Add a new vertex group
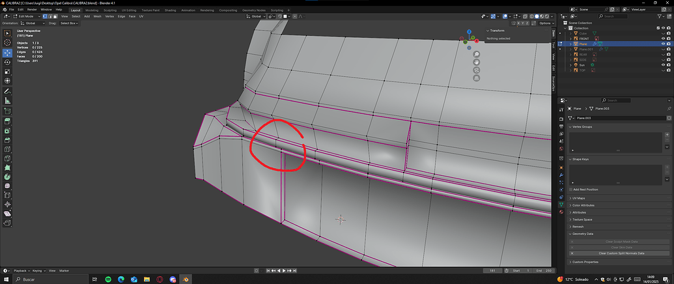The height and width of the screenshot is (284, 674). click(667, 135)
